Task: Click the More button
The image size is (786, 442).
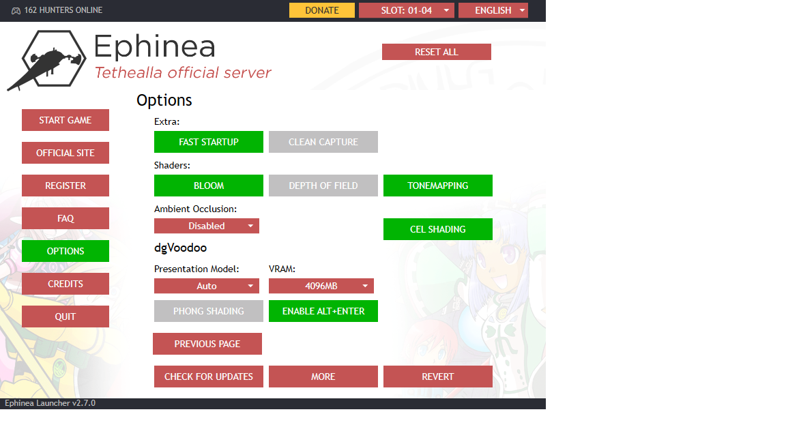Action: pos(323,377)
